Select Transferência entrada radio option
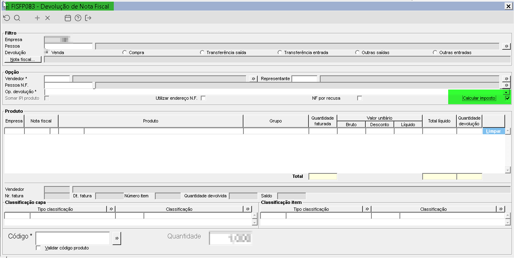The height and width of the screenshot is (258, 514). [x=280, y=52]
